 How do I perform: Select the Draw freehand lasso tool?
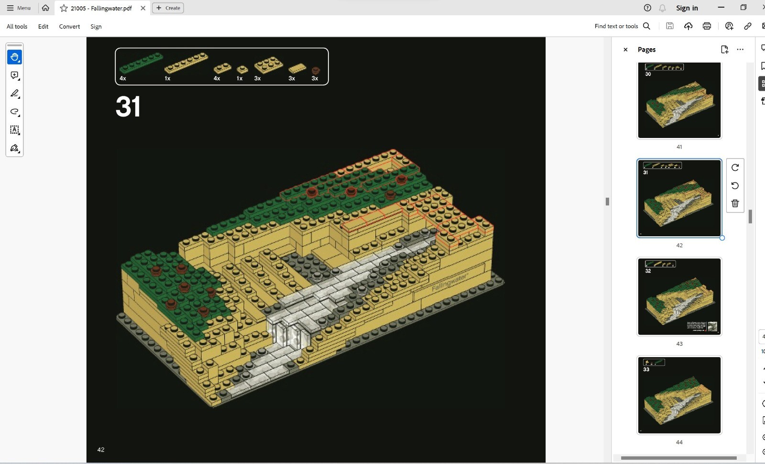pyautogui.click(x=14, y=112)
